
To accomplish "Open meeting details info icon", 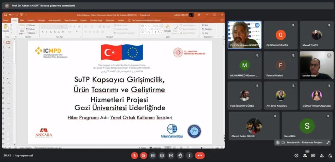I will tap(296, 155).
